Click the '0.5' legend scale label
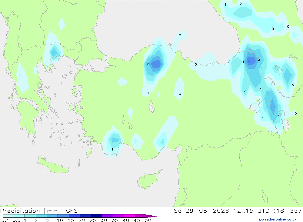Viewport: 303px width, 222px height. [16, 220]
